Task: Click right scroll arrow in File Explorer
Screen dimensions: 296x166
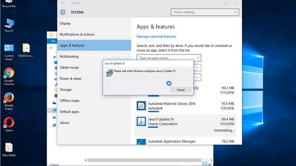Action: (x=211, y=160)
